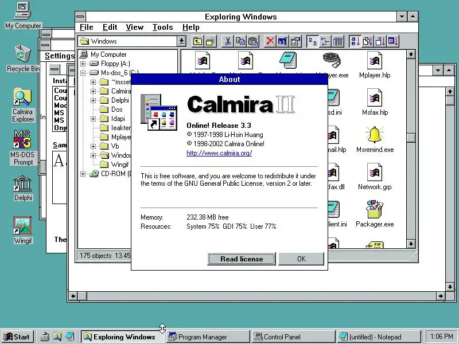The image size is (459, 344).
Task: Click the taskbar clock showing 1:06 PM
Action: [x=441, y=337]
